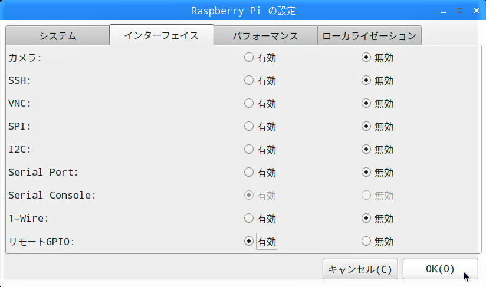Enable the カメラ (camera) interface

tap(249, 58)
